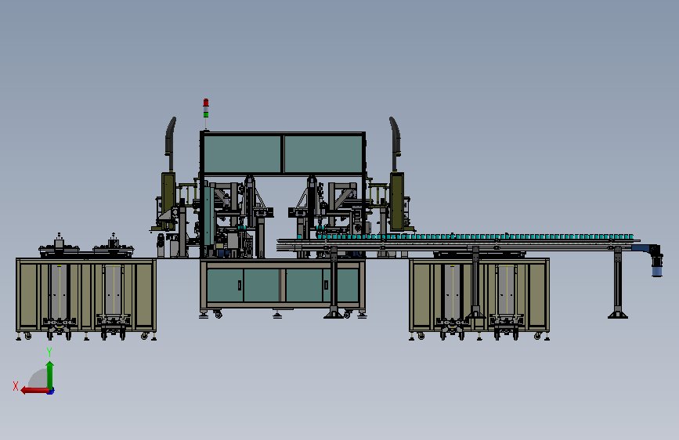
Task: Select the red-green signal tower light
Action: (206, 108)
